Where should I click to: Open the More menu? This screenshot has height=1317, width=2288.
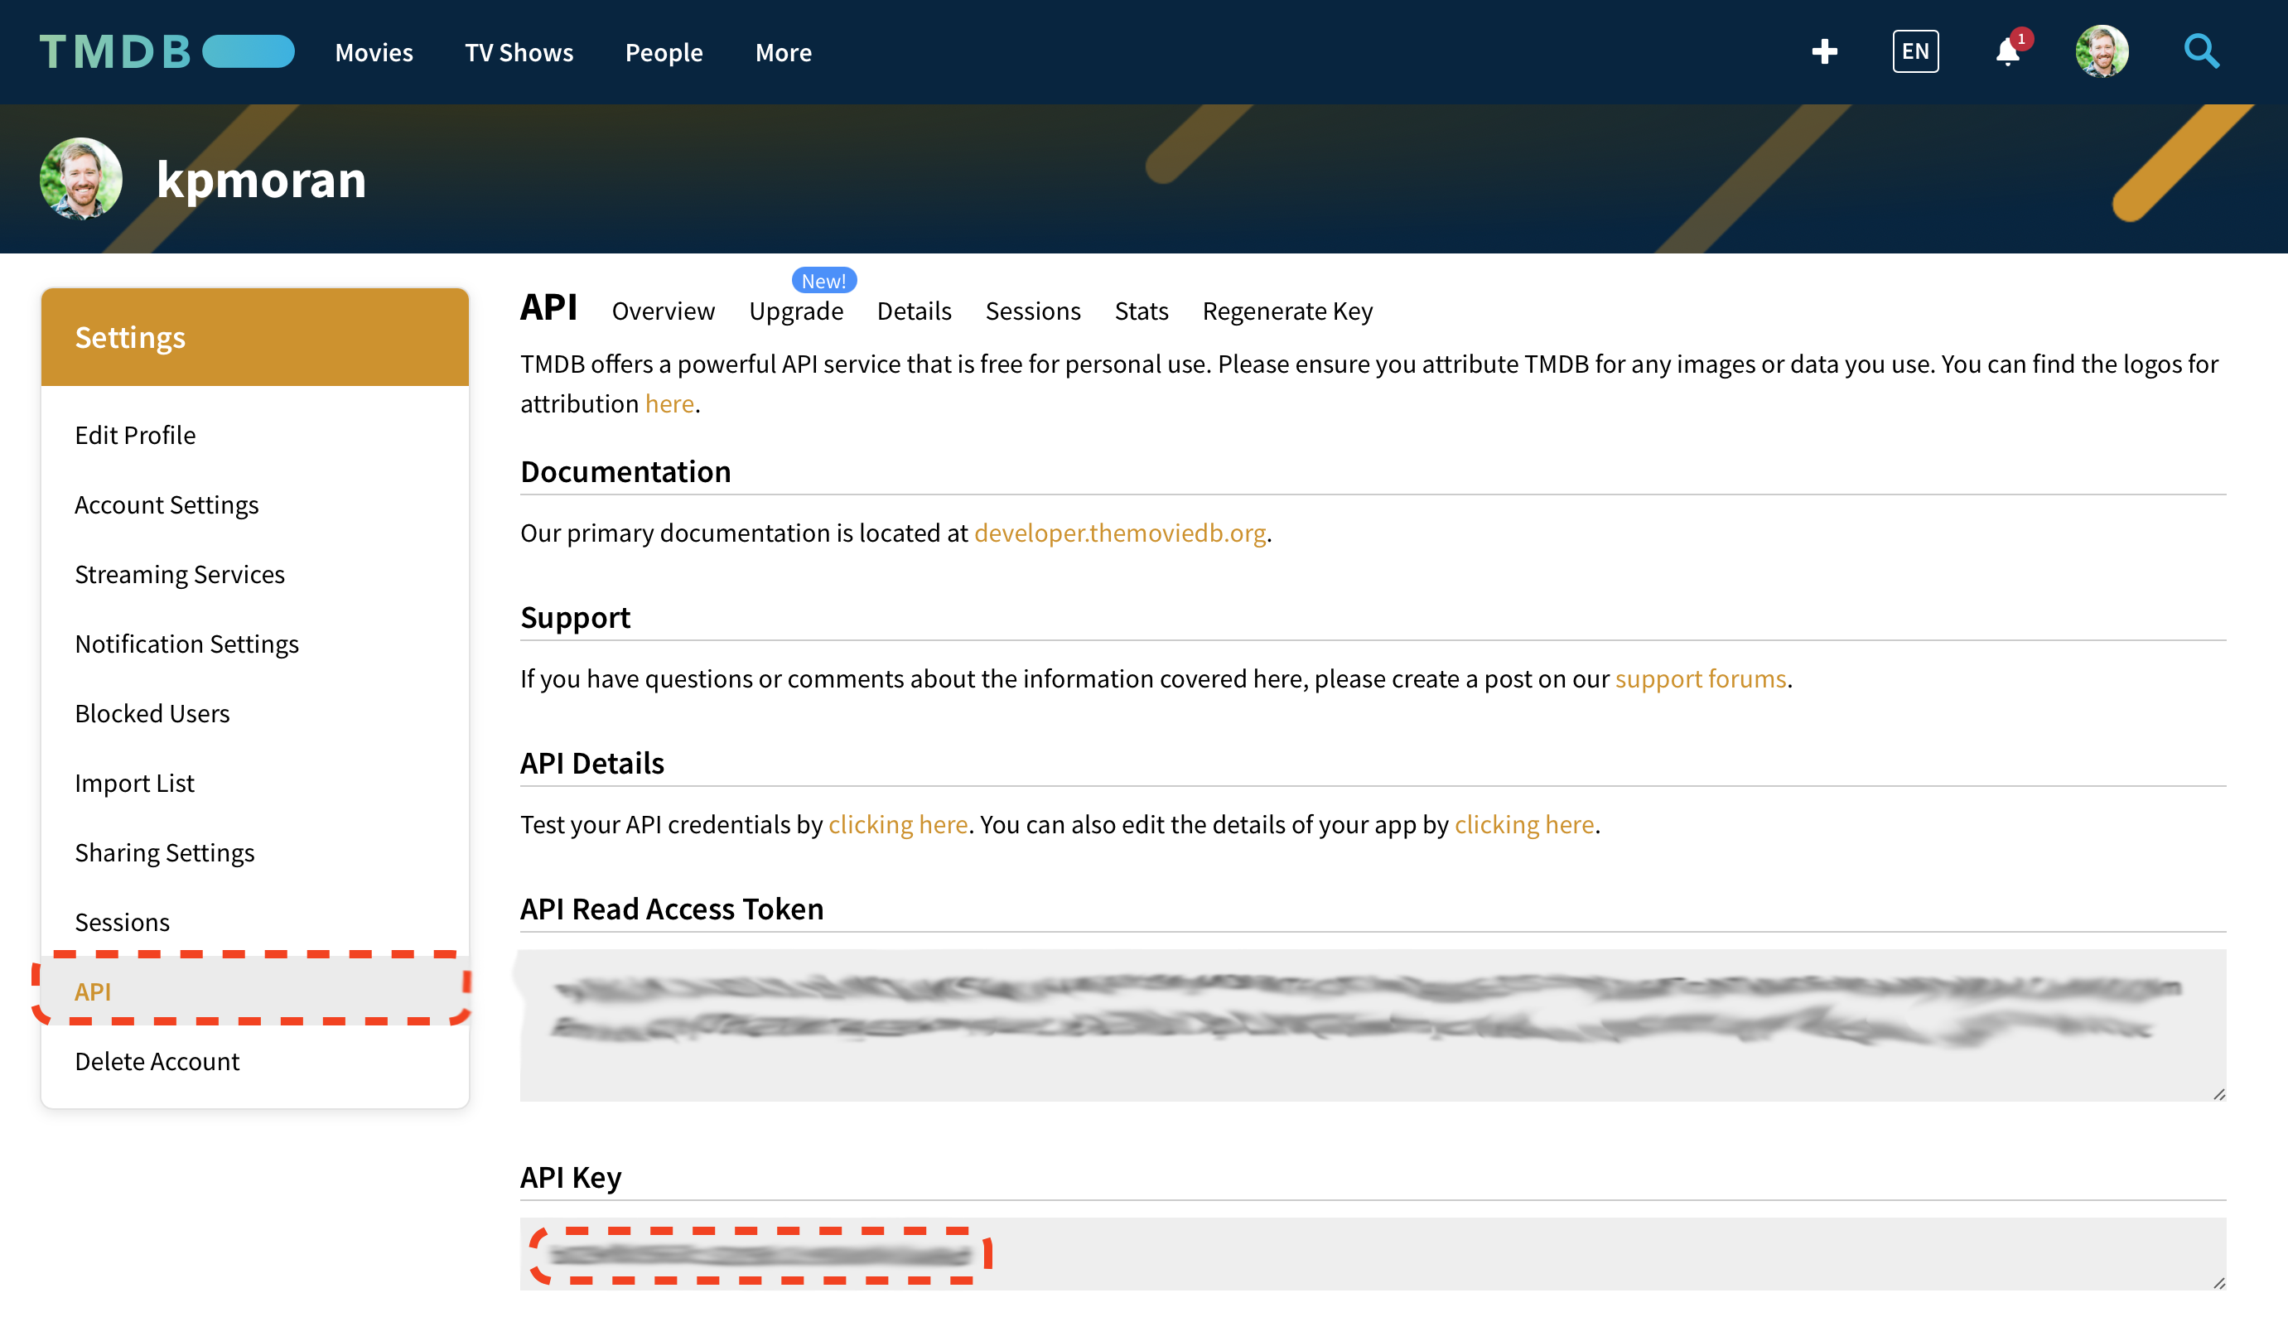[782, 51]
